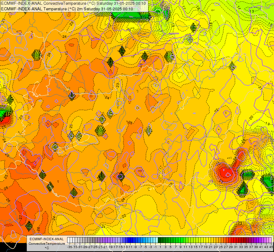Click the 7 label on the legend scale
Image resolution: width=274 pixels, height=252 pixels.
(x=175, y=247)
